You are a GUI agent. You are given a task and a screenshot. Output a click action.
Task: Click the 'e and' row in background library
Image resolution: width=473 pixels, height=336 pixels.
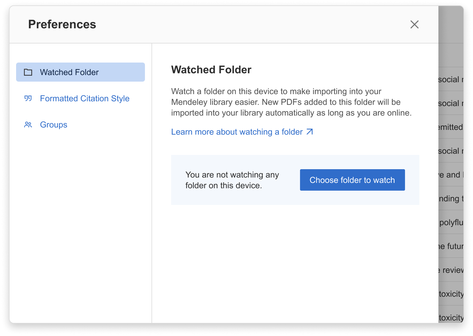click(x=451, y=175)
